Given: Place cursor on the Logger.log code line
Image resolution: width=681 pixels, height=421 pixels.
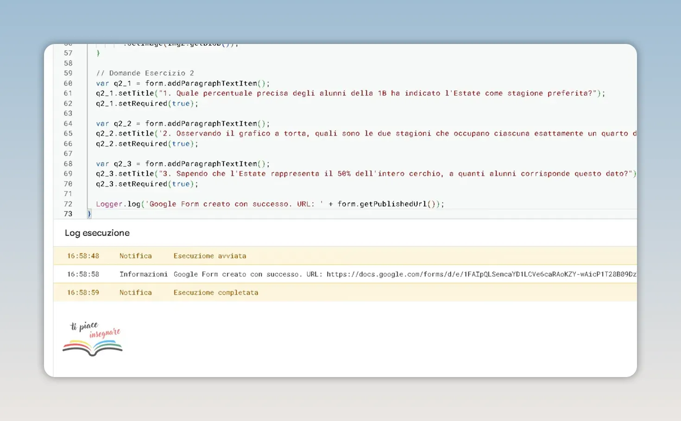Looking at the screenshot, I should click(x=270, y=204).
